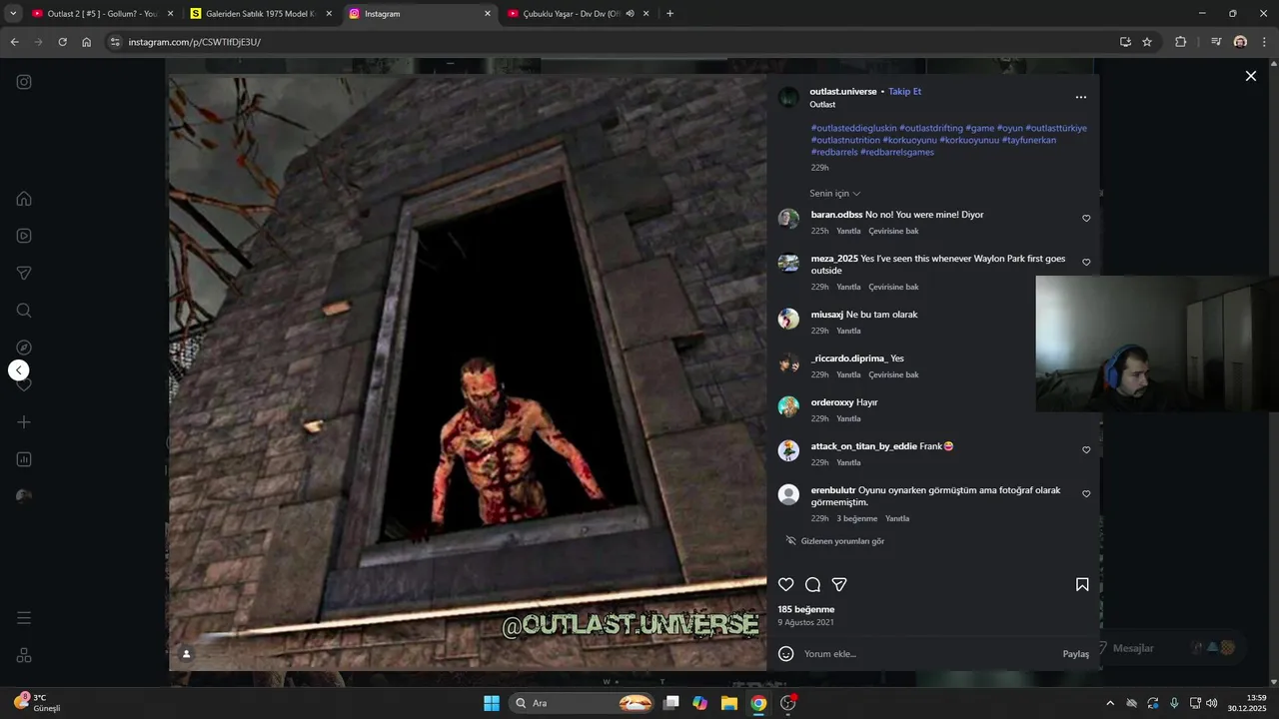
Task: Open the Chrome three-dot menu
Action: pyautogui.click(x=1264, y=42)
